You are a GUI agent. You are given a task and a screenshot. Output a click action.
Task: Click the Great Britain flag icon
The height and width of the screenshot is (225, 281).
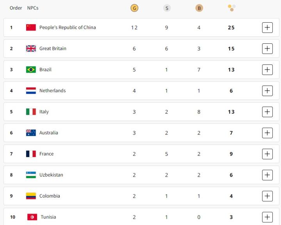tap(31, 48)
